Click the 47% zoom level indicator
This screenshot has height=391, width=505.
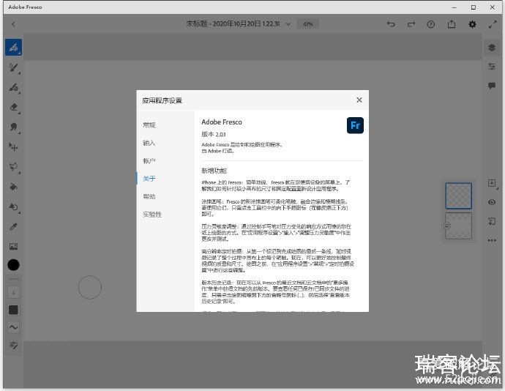308,24
